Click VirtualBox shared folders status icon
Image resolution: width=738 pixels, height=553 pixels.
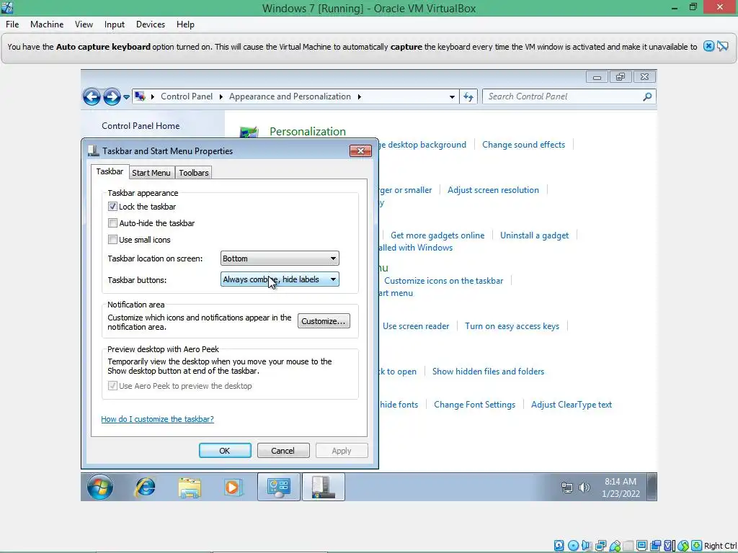coord(628,546)
